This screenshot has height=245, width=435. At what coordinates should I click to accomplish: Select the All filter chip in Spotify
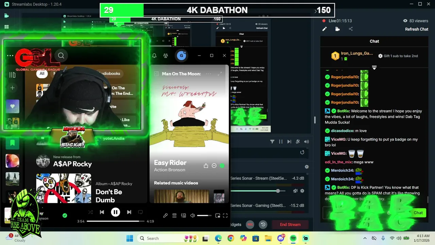(x=42, y=73)
